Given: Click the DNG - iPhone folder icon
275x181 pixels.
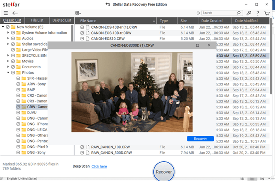Looking at the screenshot, I should 24,124.
